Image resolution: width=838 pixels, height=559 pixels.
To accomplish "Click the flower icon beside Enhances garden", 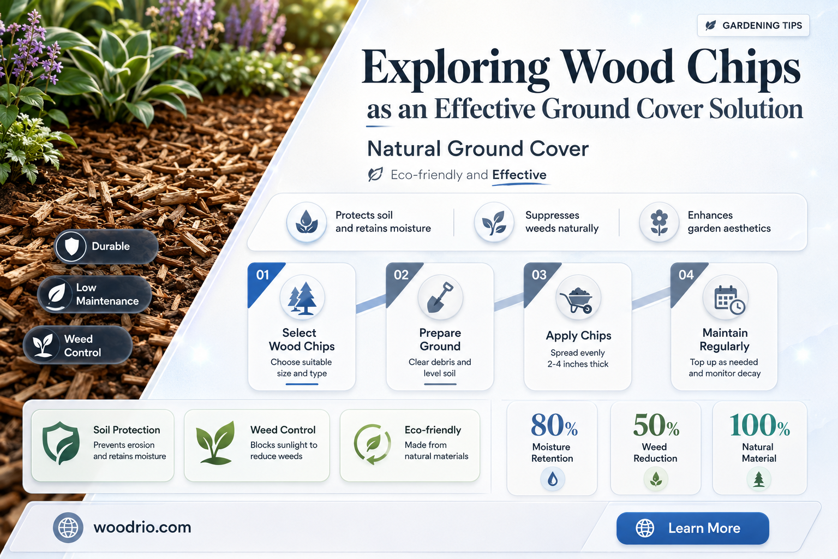I will point(659,222).
